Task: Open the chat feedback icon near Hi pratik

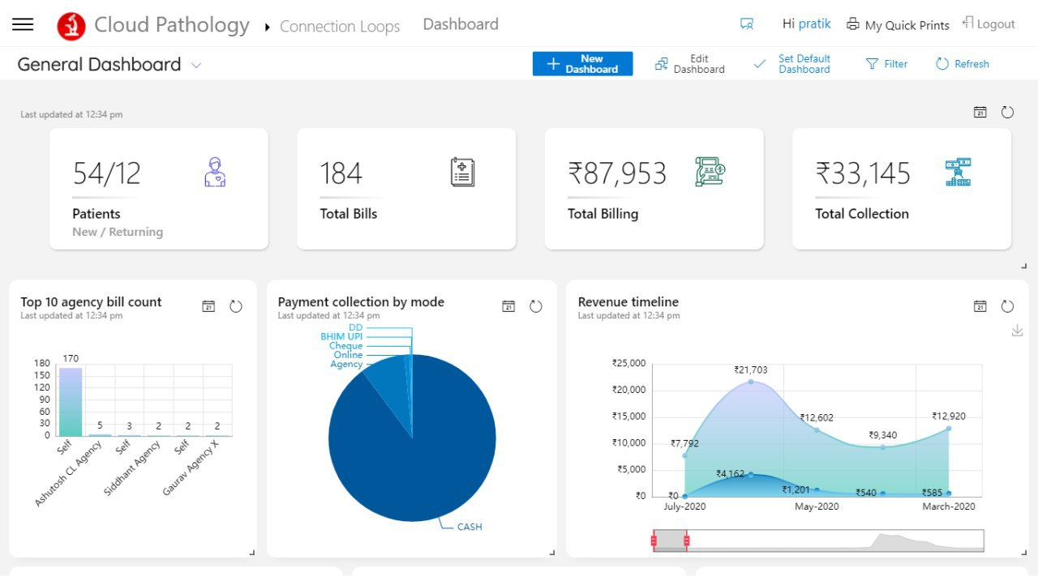Action: pyautogui.click(x=747, y=24)
